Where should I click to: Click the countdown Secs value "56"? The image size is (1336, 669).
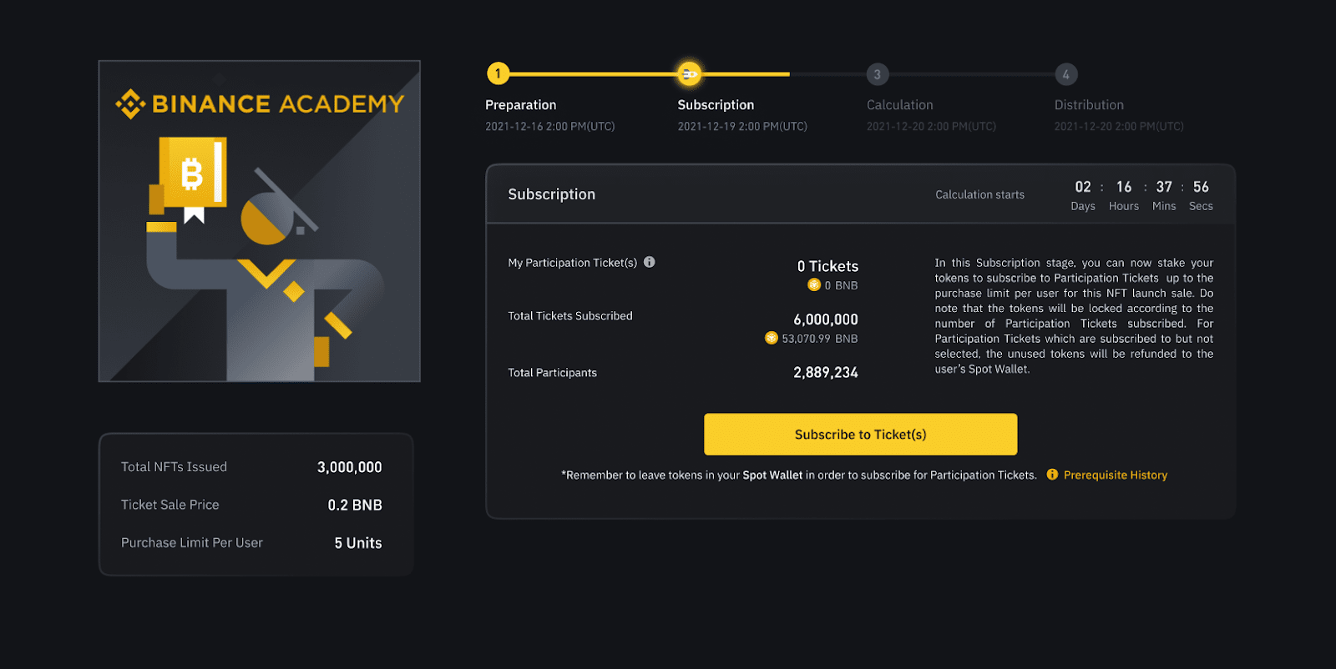(1201, 187)
